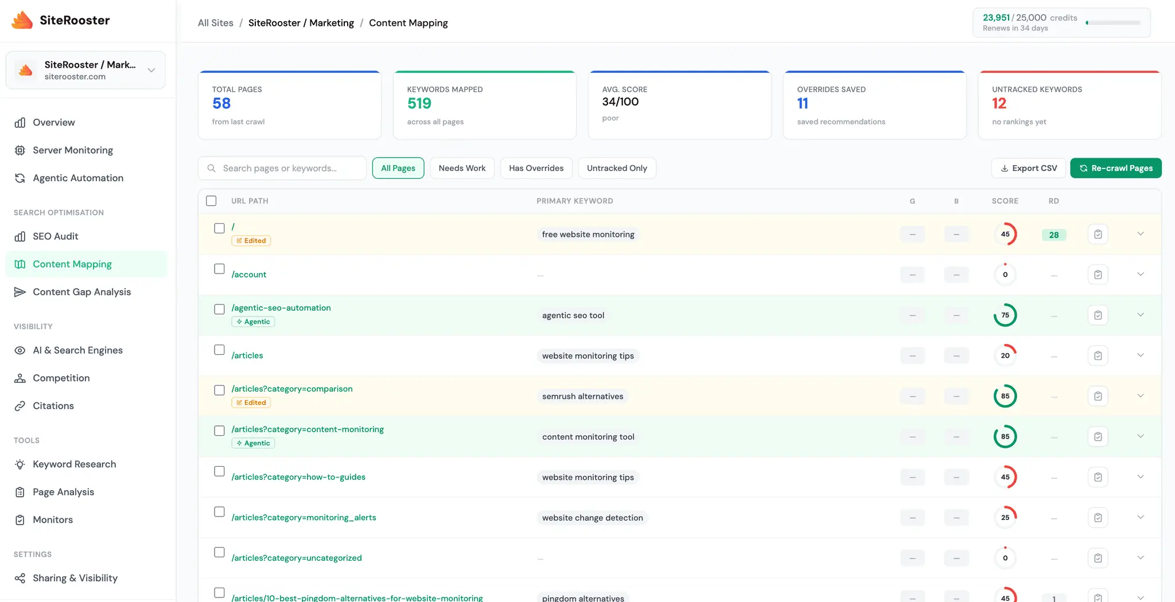Expand the /account row chevron
Viewport: 1175px width, 602px height.
tap(1141, 274)
